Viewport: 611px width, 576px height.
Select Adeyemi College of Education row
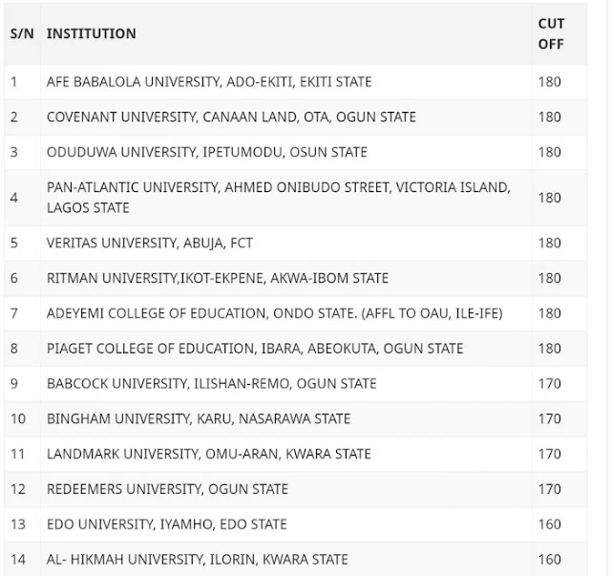[275, 313]
